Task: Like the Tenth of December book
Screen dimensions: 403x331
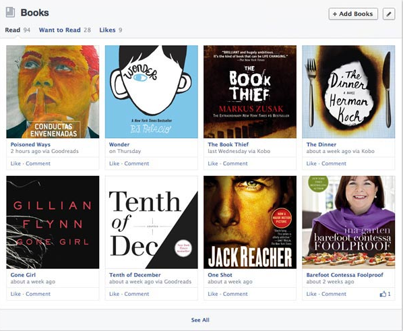Action: (114, 294)
